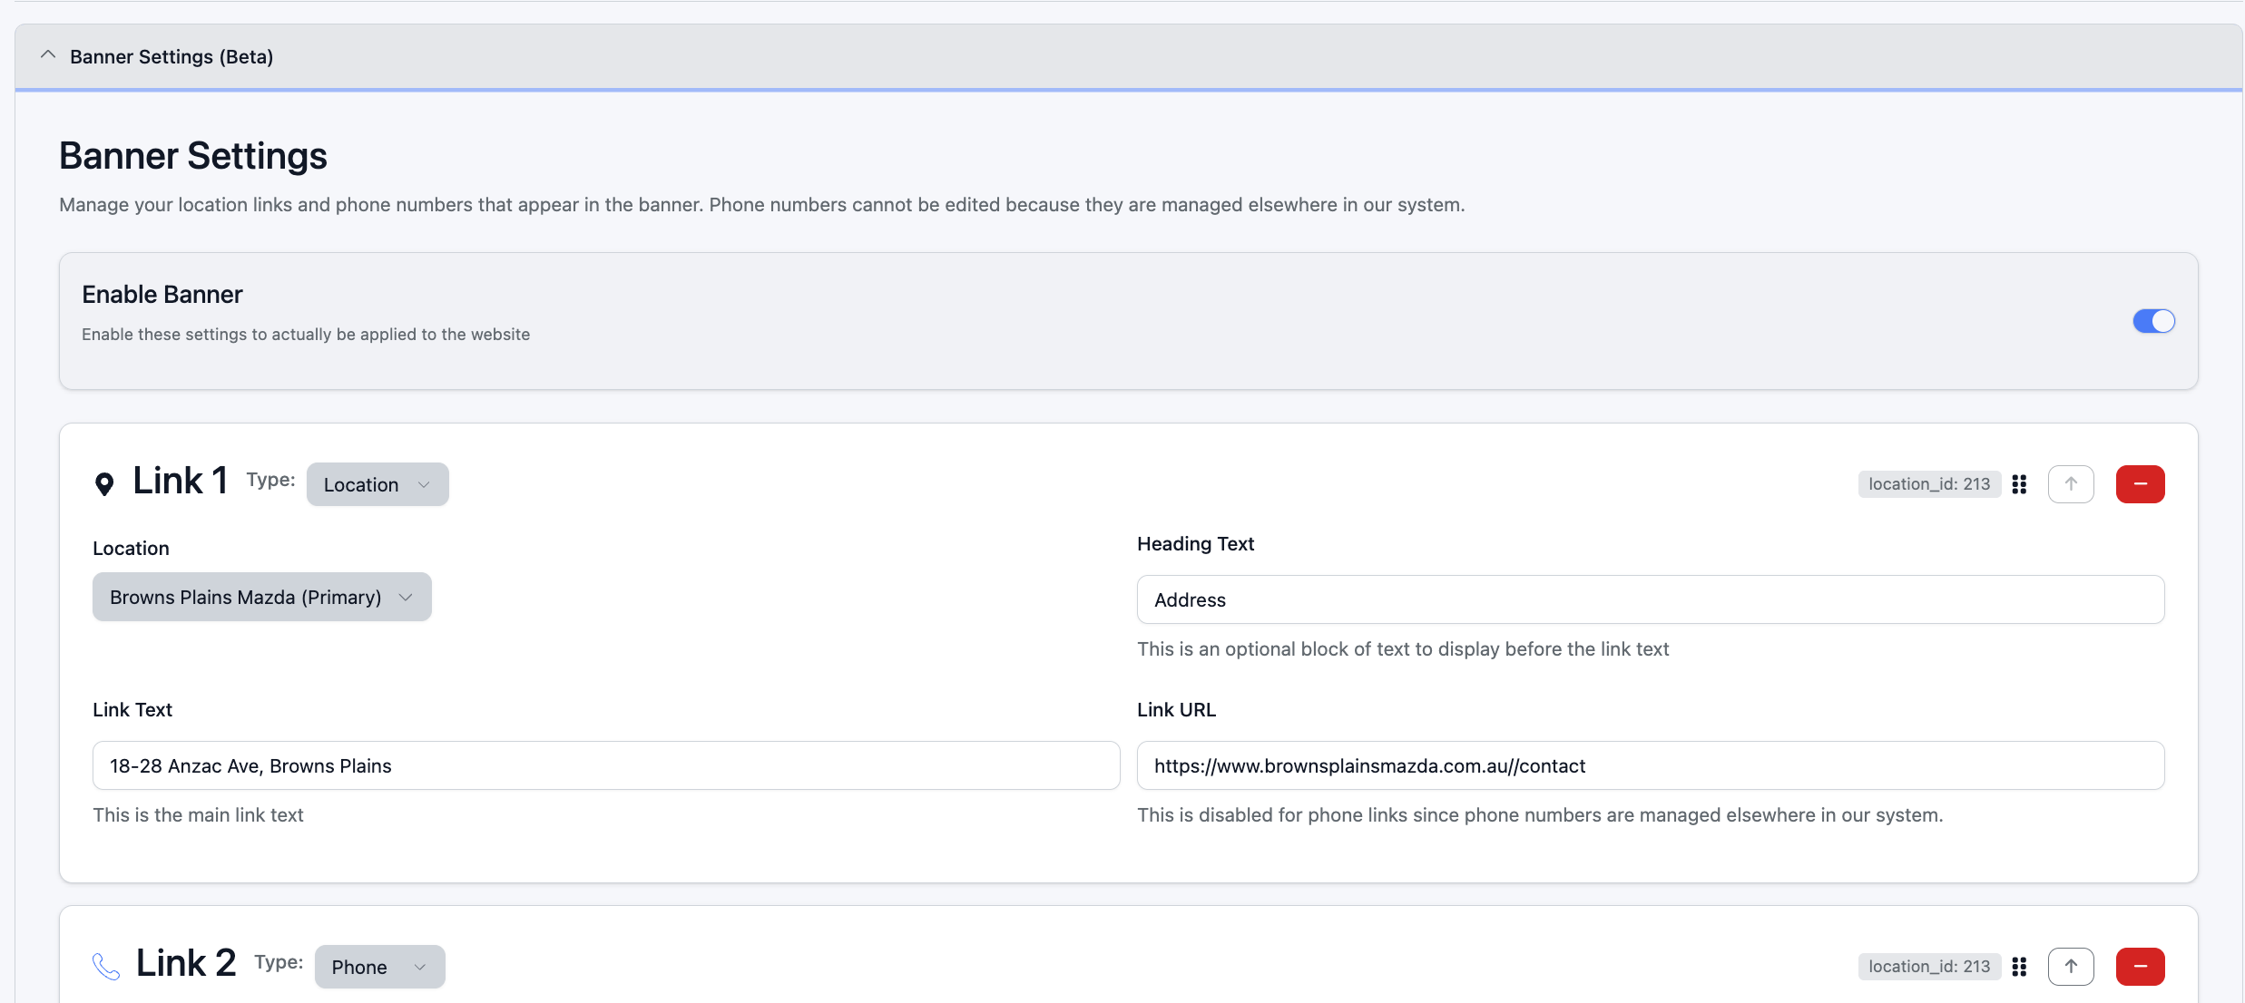Click the Enable Banner heading text
This screenshot has width=2245, height=1003.
point(162,295)
